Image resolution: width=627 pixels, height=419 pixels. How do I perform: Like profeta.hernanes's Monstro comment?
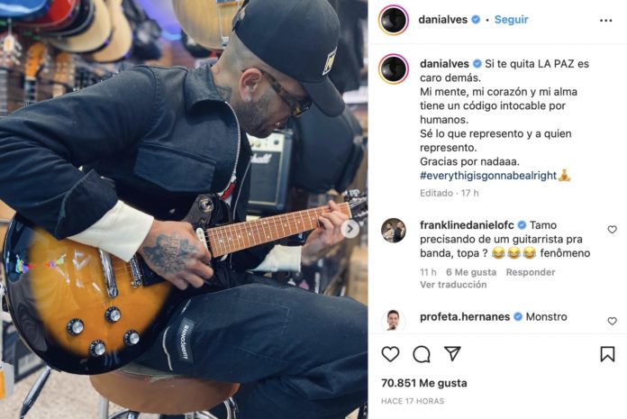tap(612, 321)
